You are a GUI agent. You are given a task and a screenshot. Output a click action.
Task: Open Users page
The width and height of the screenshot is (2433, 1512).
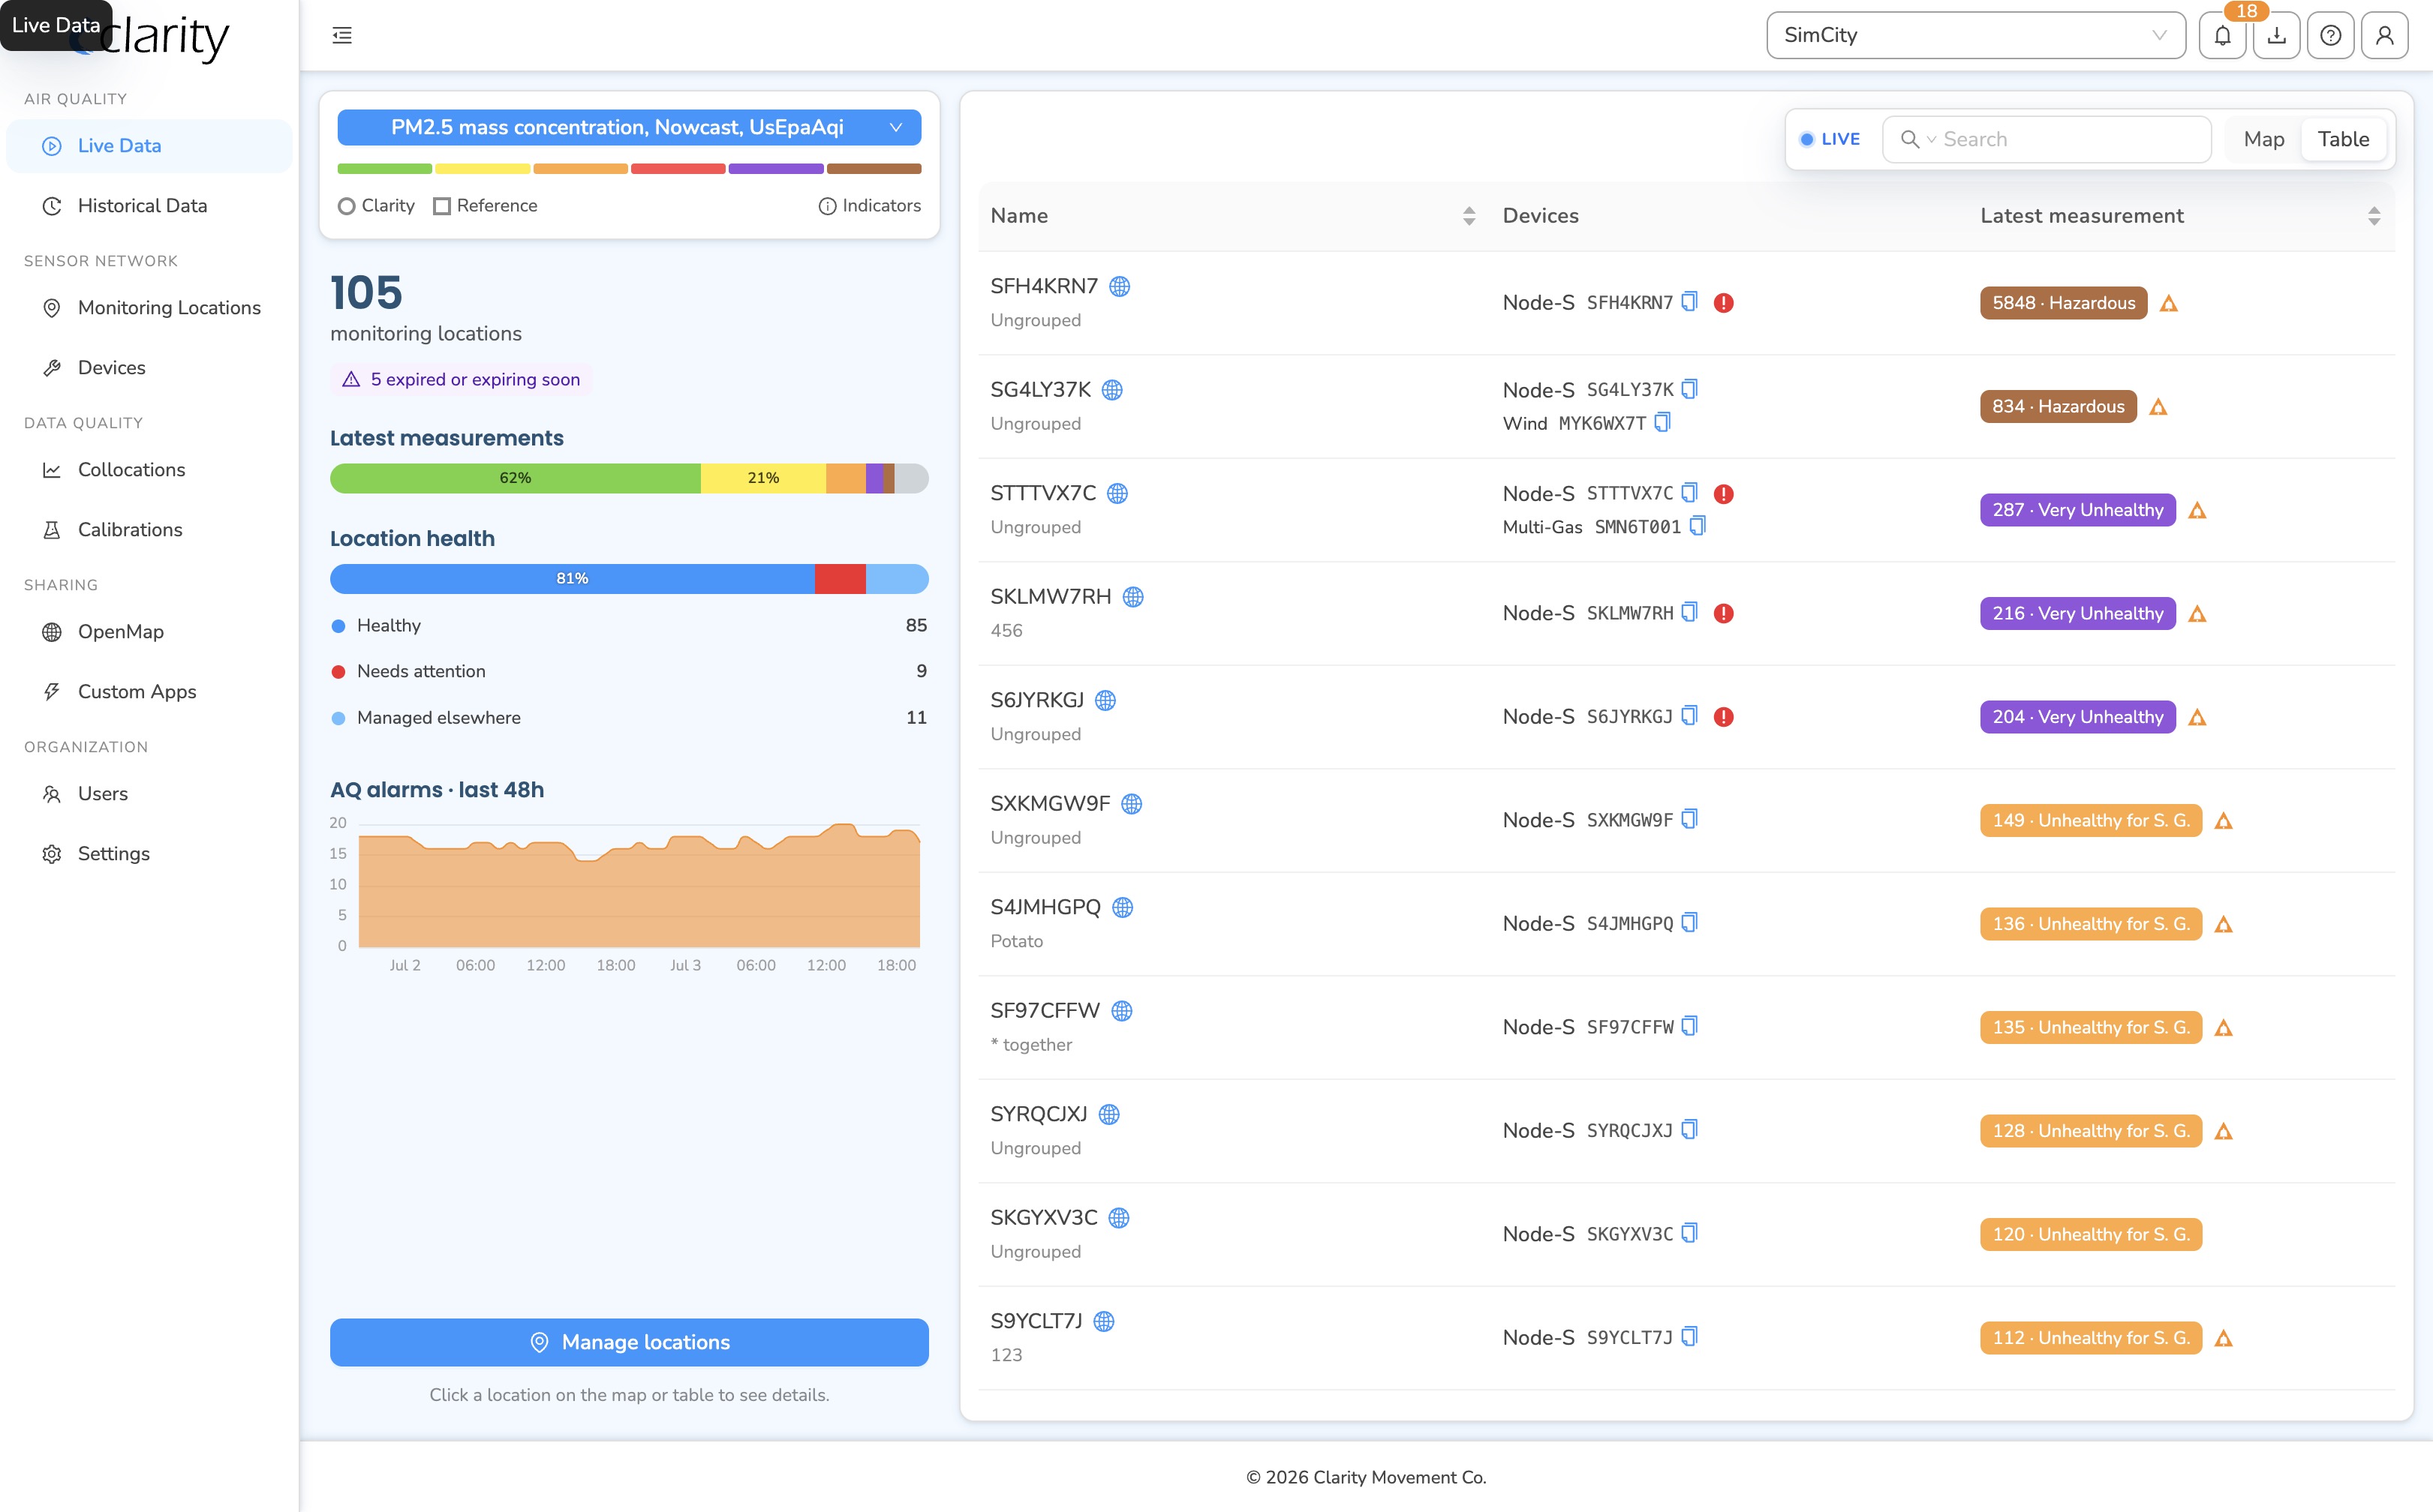pyautogui.click(x=149, y=794)
